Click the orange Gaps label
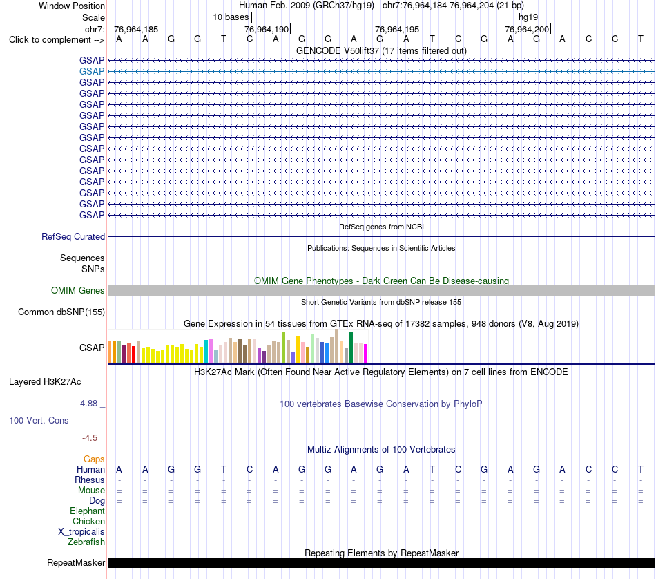Image resolution: width=656 pixels, height=579 pixels. 94,459
